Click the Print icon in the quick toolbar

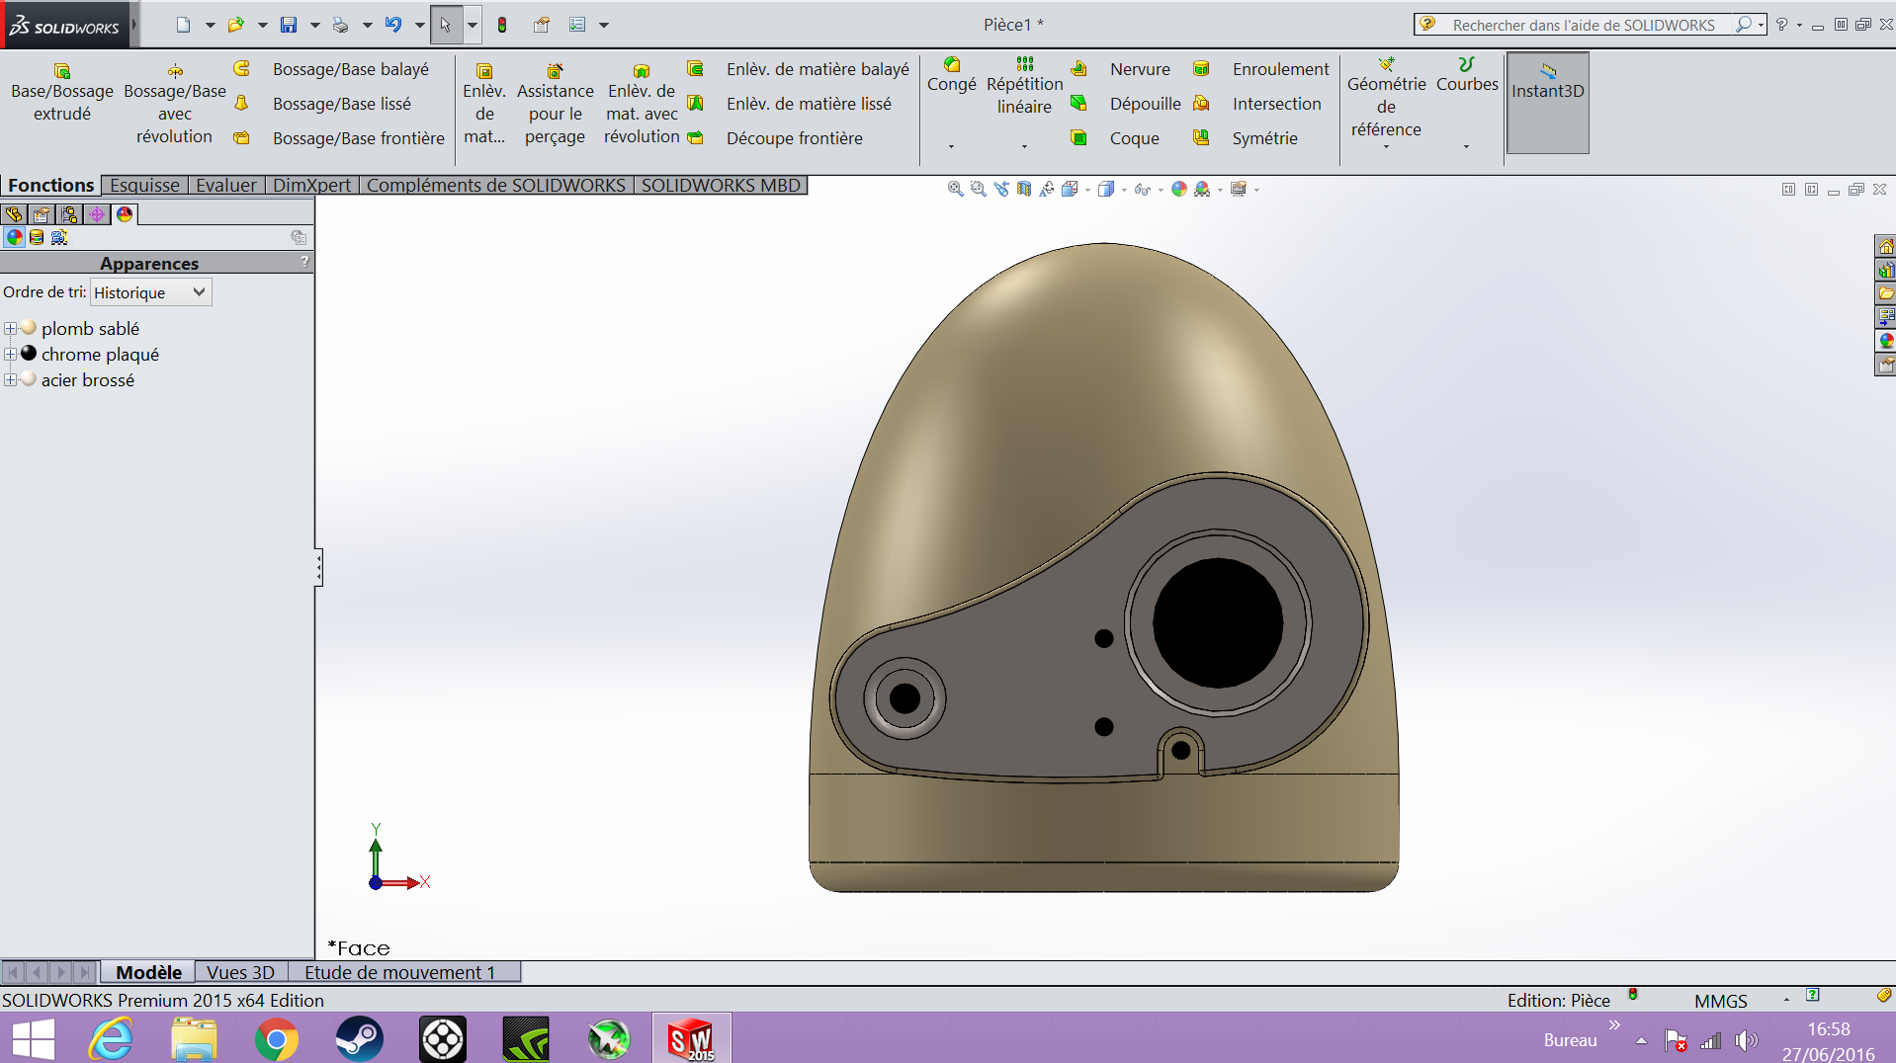(340, 25)
